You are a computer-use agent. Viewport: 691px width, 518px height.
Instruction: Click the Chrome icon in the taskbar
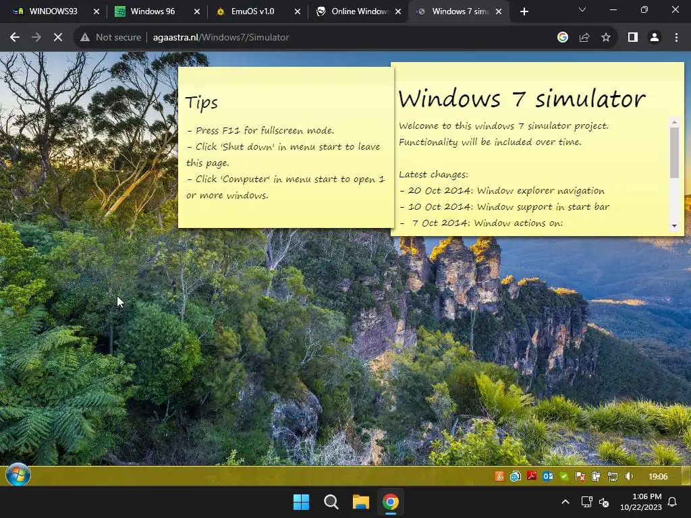pos(391,502)
